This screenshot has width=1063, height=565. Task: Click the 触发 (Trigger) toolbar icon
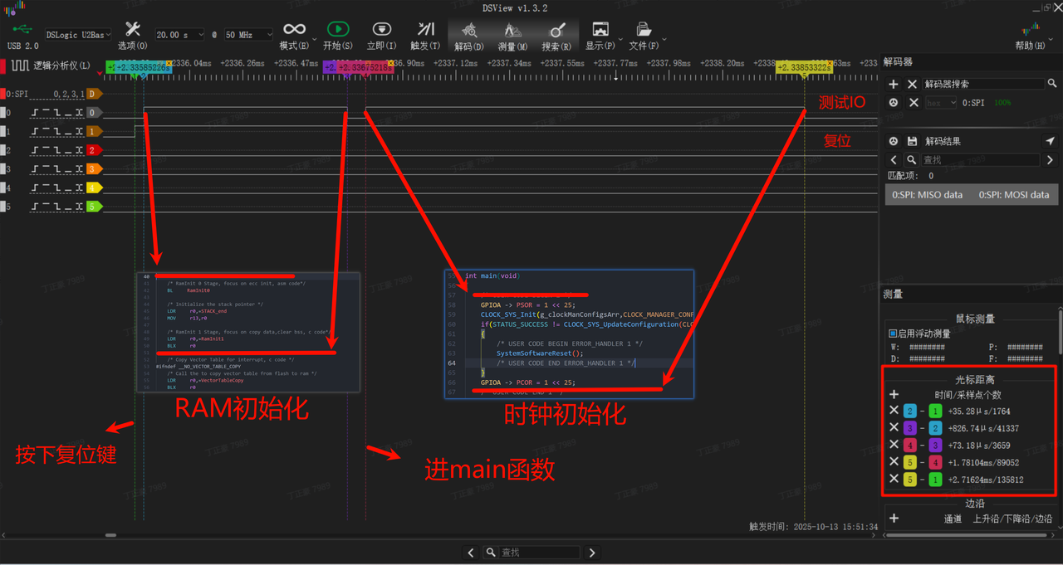[425, 30]
